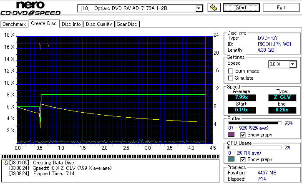This screenshot has height=184, width=302.
Task: Enable the Burn image checkbox
Action: [x=230, y=71]
